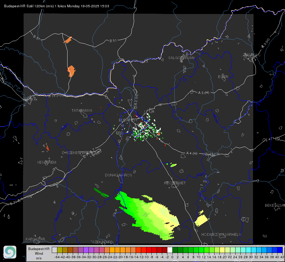Click the 'A 3 (H)' road label near Eger
This screenshot has width=285, height=262.
[x=203, y=93]
